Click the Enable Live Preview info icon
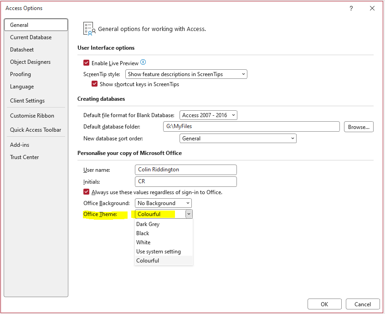The width and height of the screenshot is (385, 314). point(143,62)
